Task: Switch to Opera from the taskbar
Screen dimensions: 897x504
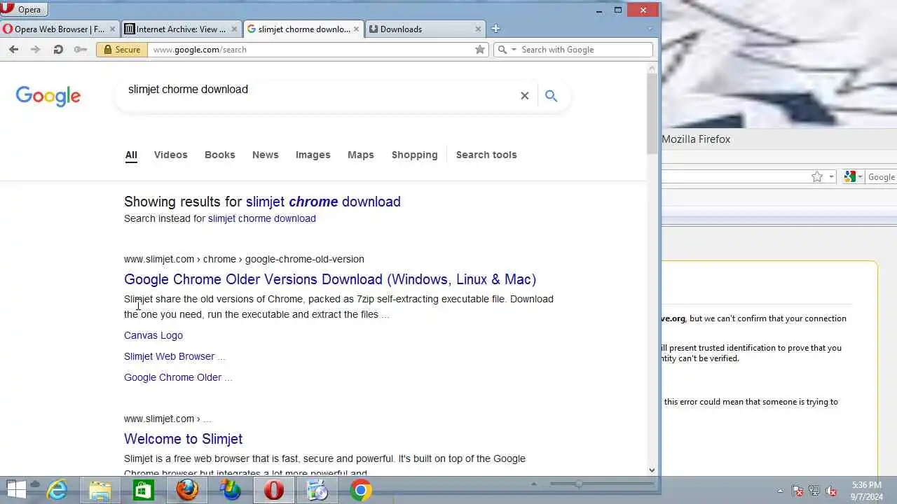Action: pyautogui.click(x=274, y=490)
